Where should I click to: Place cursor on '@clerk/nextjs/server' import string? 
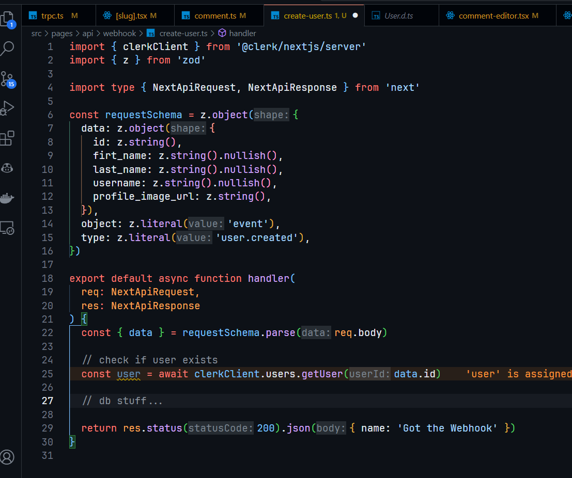tap(301, 46)
